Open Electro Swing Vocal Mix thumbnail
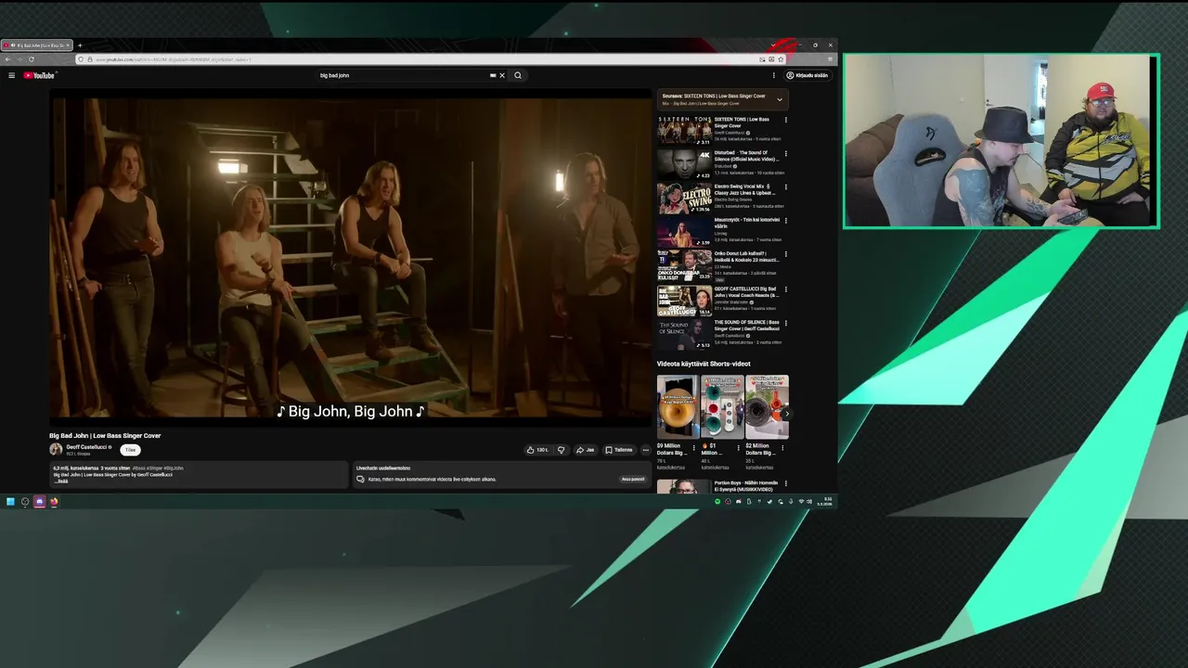This screenshot has width=1188, height=668. pos(684,199)
